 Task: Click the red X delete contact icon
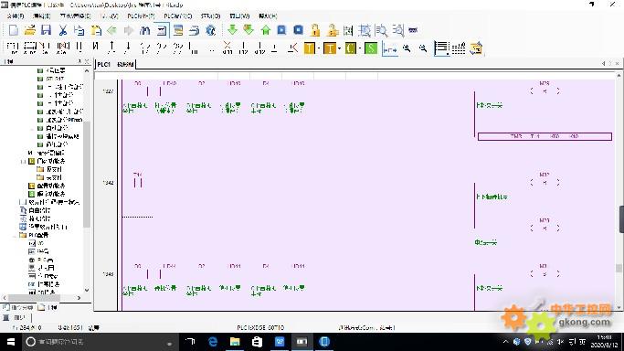pyautogui.click(x=227, y=48)
